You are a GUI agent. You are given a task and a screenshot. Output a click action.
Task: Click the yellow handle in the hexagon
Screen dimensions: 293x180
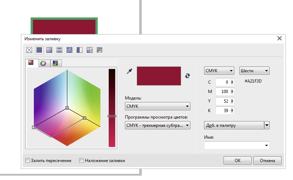click(x=84, y=118)
